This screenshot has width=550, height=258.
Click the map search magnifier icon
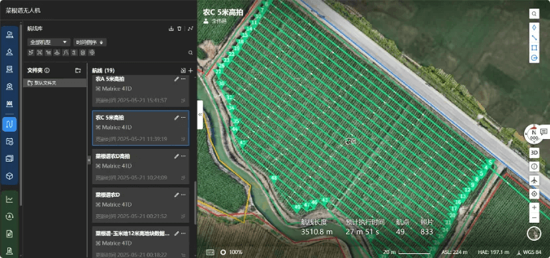(534, 14)
